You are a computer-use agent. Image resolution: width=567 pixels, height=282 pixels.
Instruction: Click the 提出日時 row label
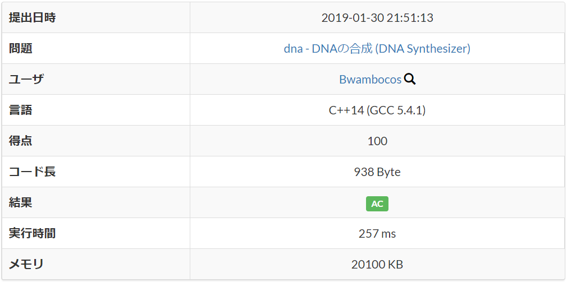pyautogui.click(x=32, y=18)
